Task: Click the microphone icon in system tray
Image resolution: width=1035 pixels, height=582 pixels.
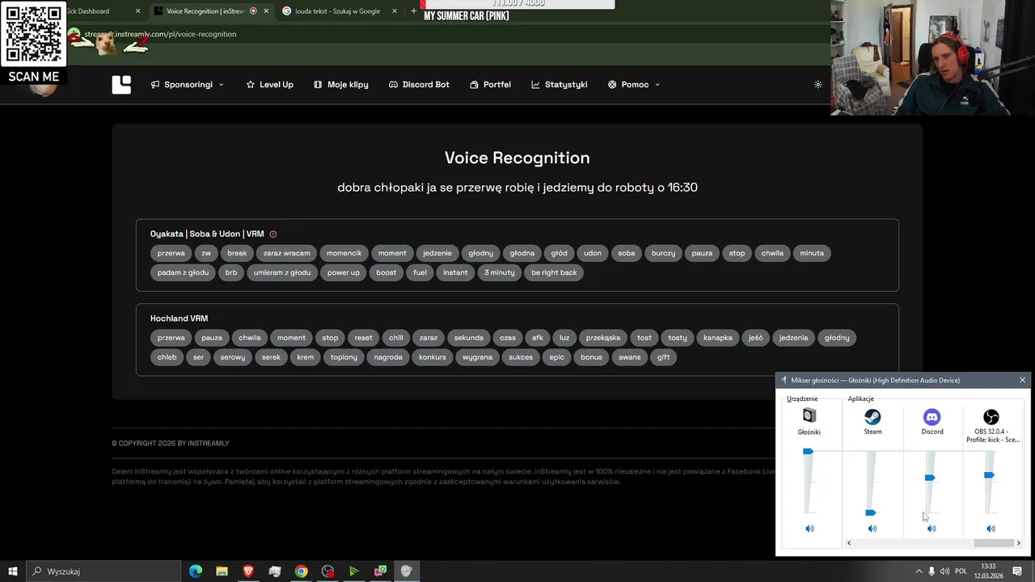Action: pos(931,571)
